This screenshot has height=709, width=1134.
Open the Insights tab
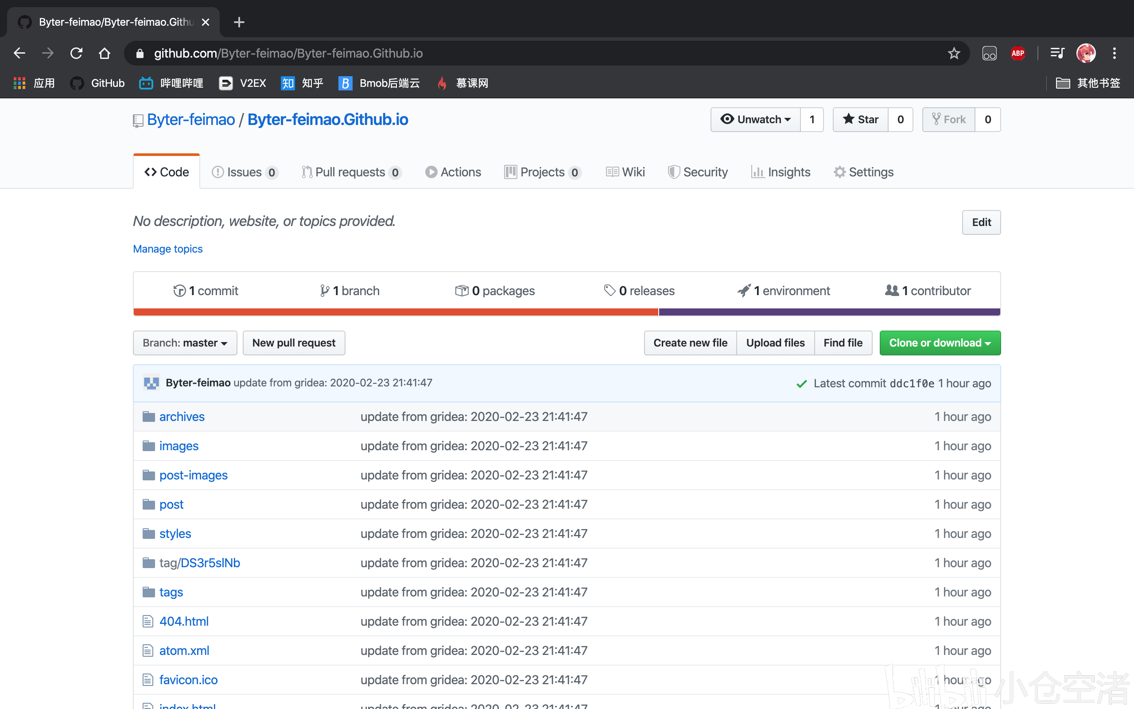pyautogui.click(x=781, y=172)
